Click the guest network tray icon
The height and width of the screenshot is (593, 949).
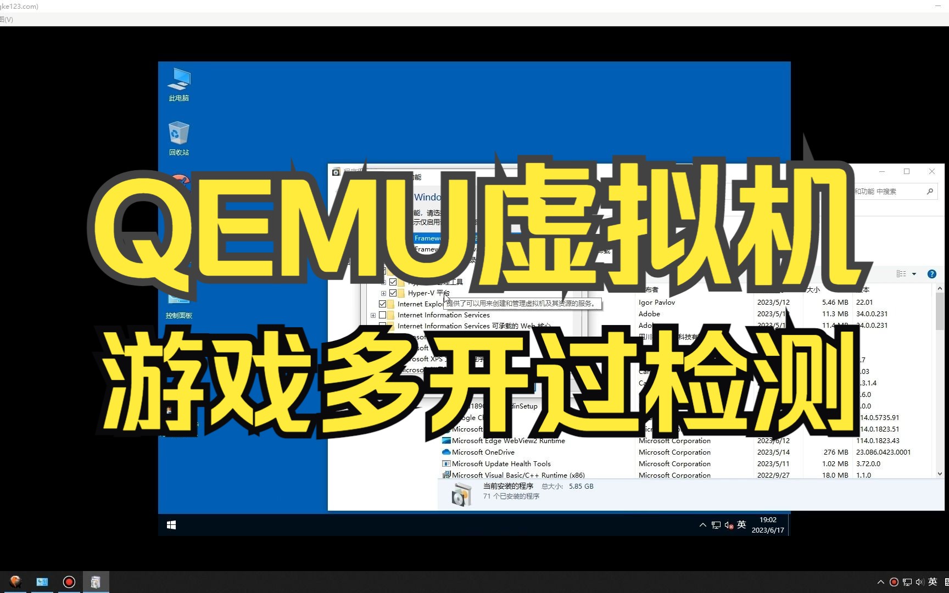pos(716,525)
